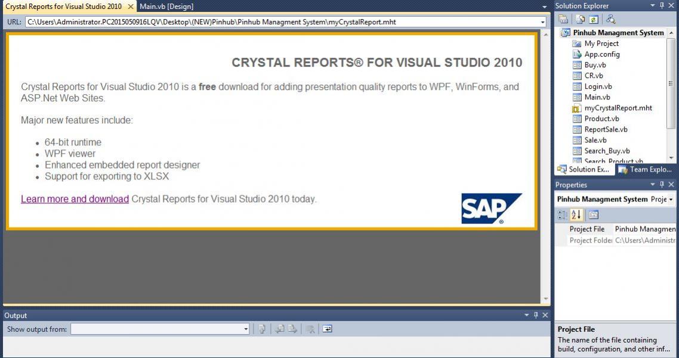Select the Crystal Reports for Visual Studio 2010 tab
The height and width of the screenshot is (358, 679).
click(x=69, y=7)
